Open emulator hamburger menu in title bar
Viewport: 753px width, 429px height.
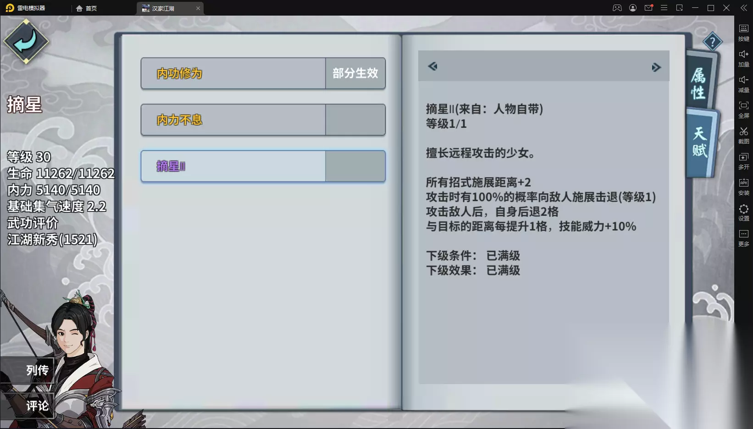[x=664, y=8]
